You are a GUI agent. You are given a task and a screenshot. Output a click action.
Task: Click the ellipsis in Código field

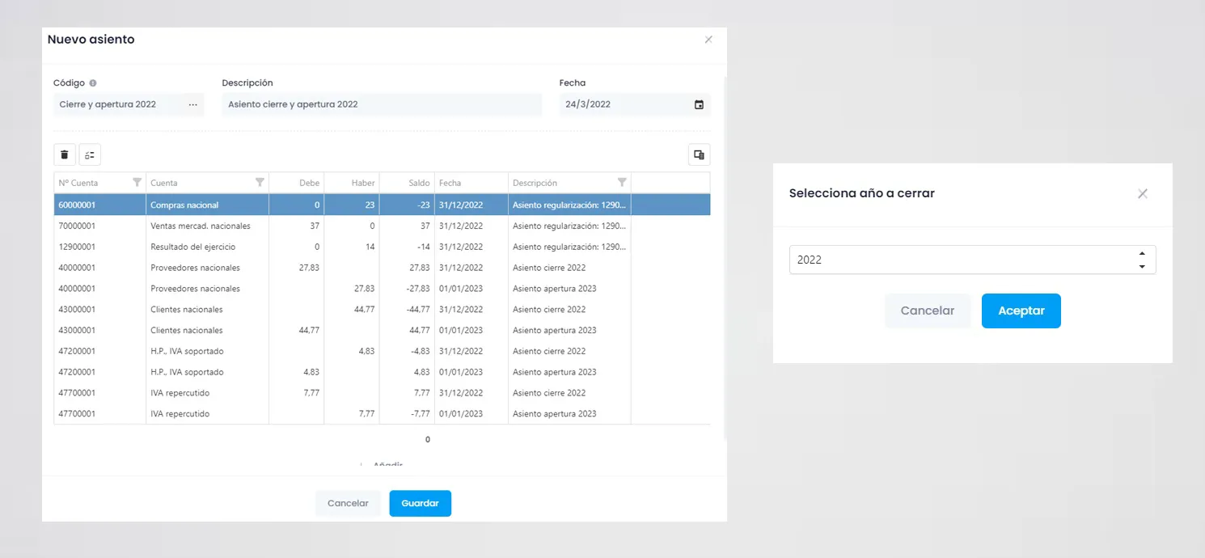(x=192, y=104)
